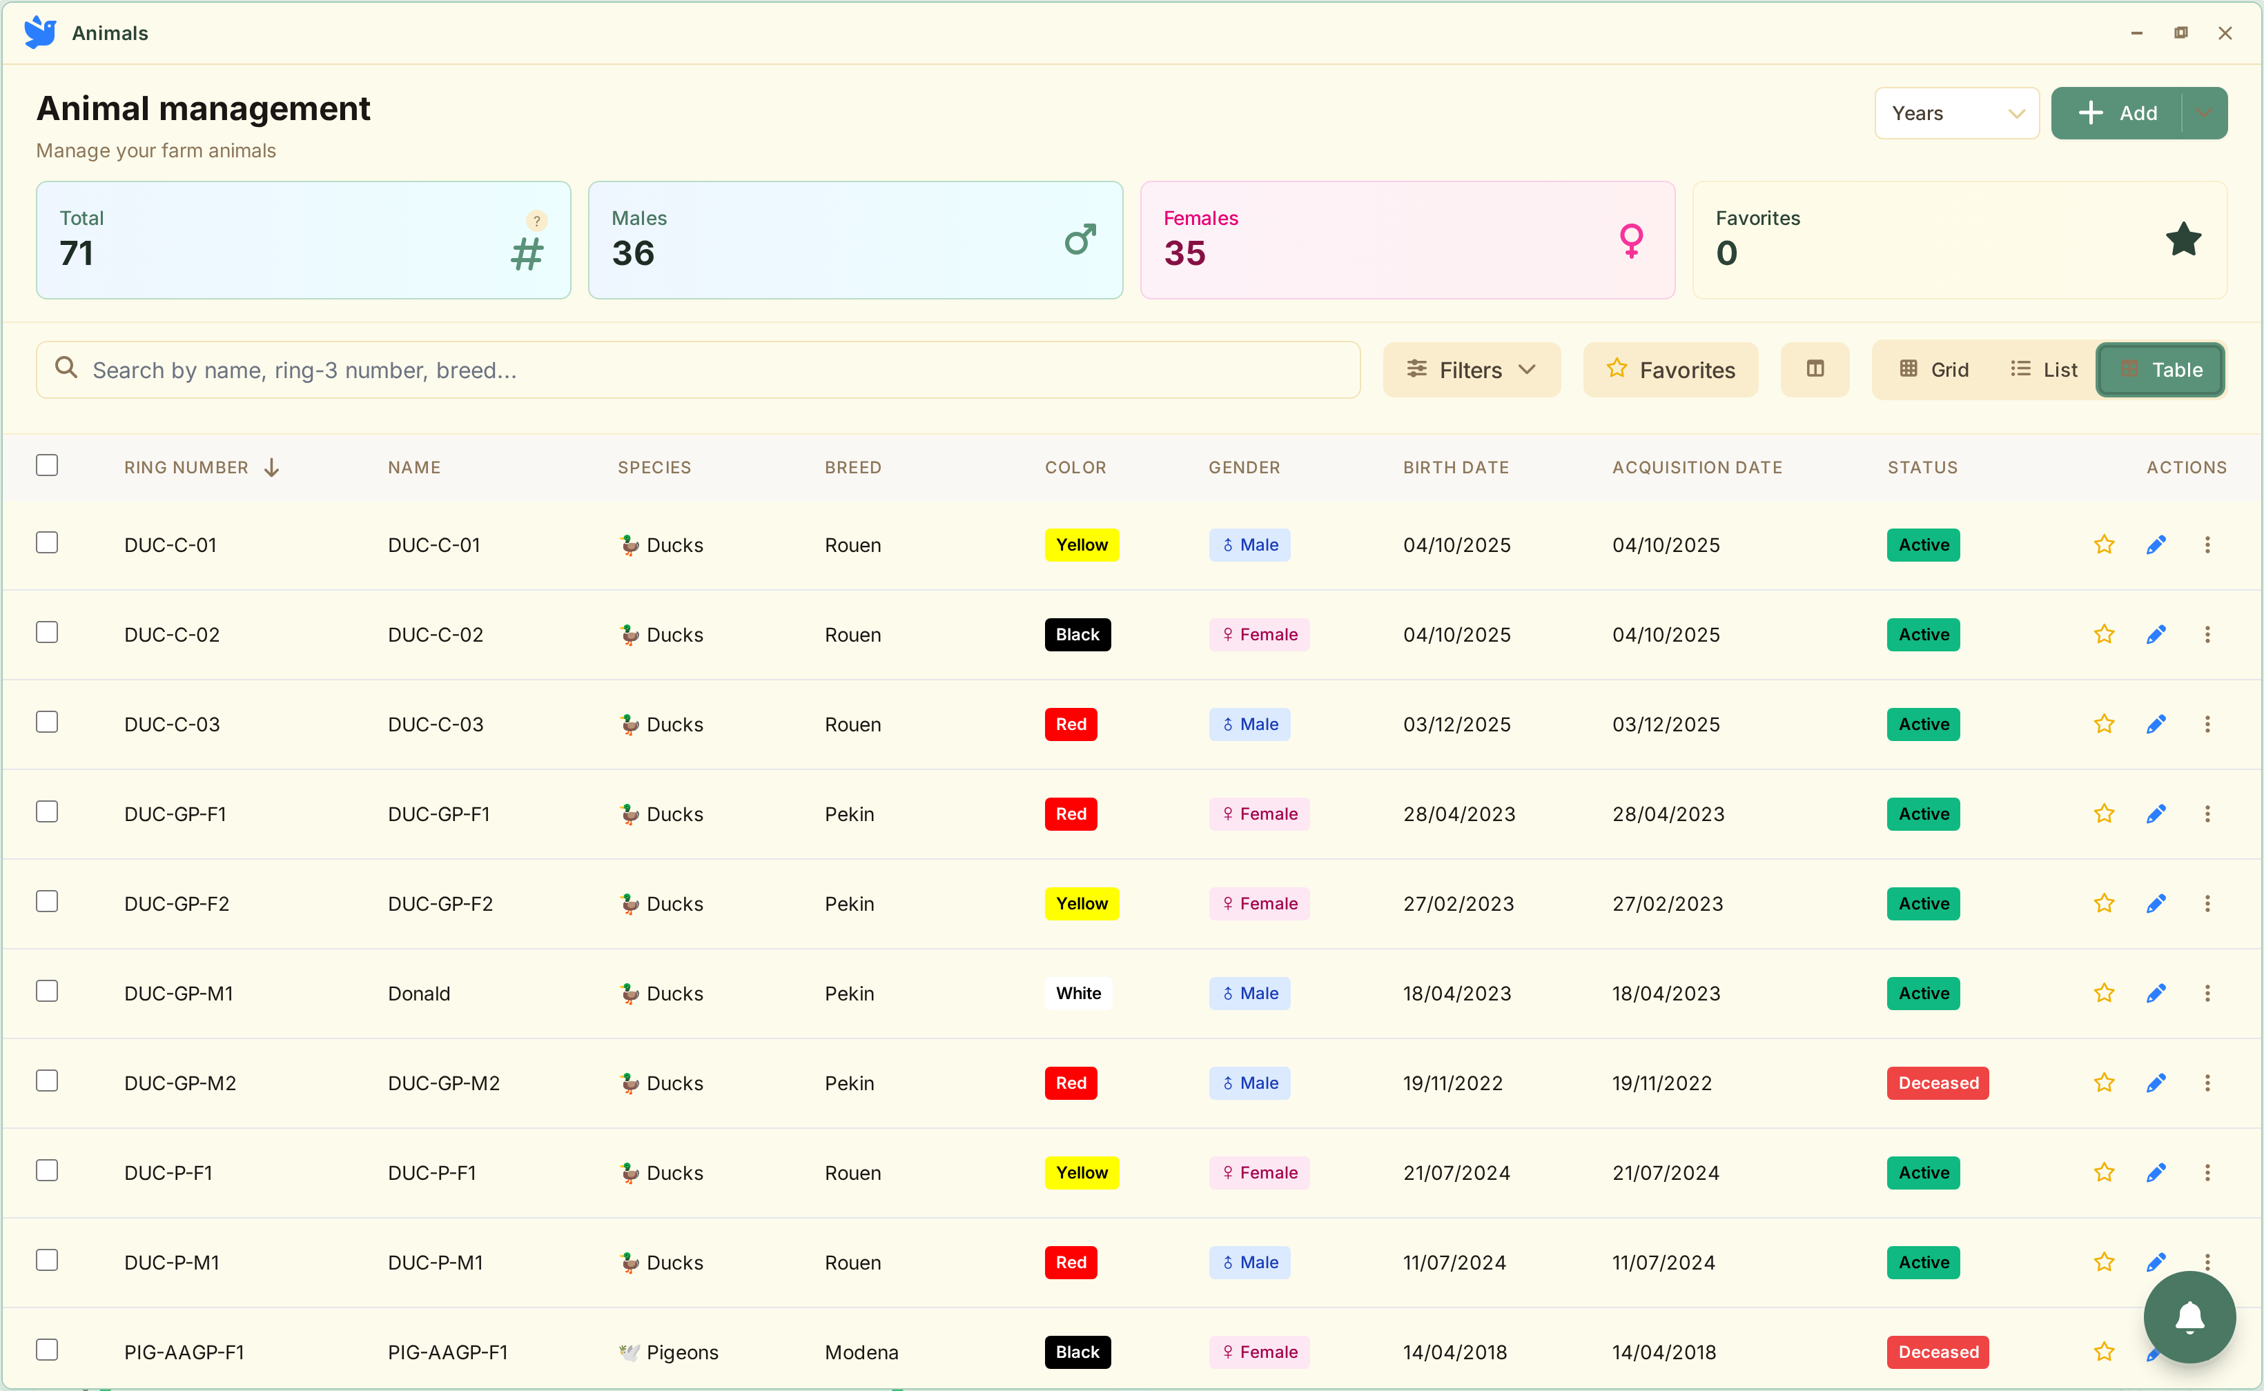This screenshot has height=1391, width=2264.
Task: Open the column layout toggle icon
Action: [x=1815, y=370]
